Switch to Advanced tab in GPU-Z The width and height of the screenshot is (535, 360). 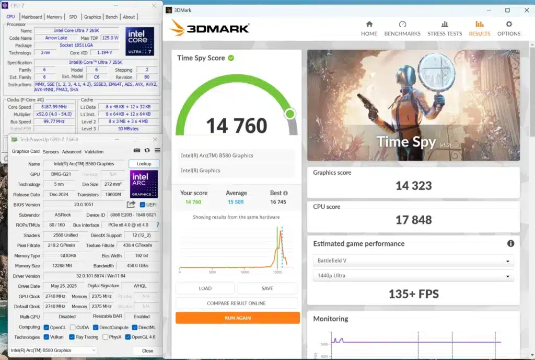point(72,152)
